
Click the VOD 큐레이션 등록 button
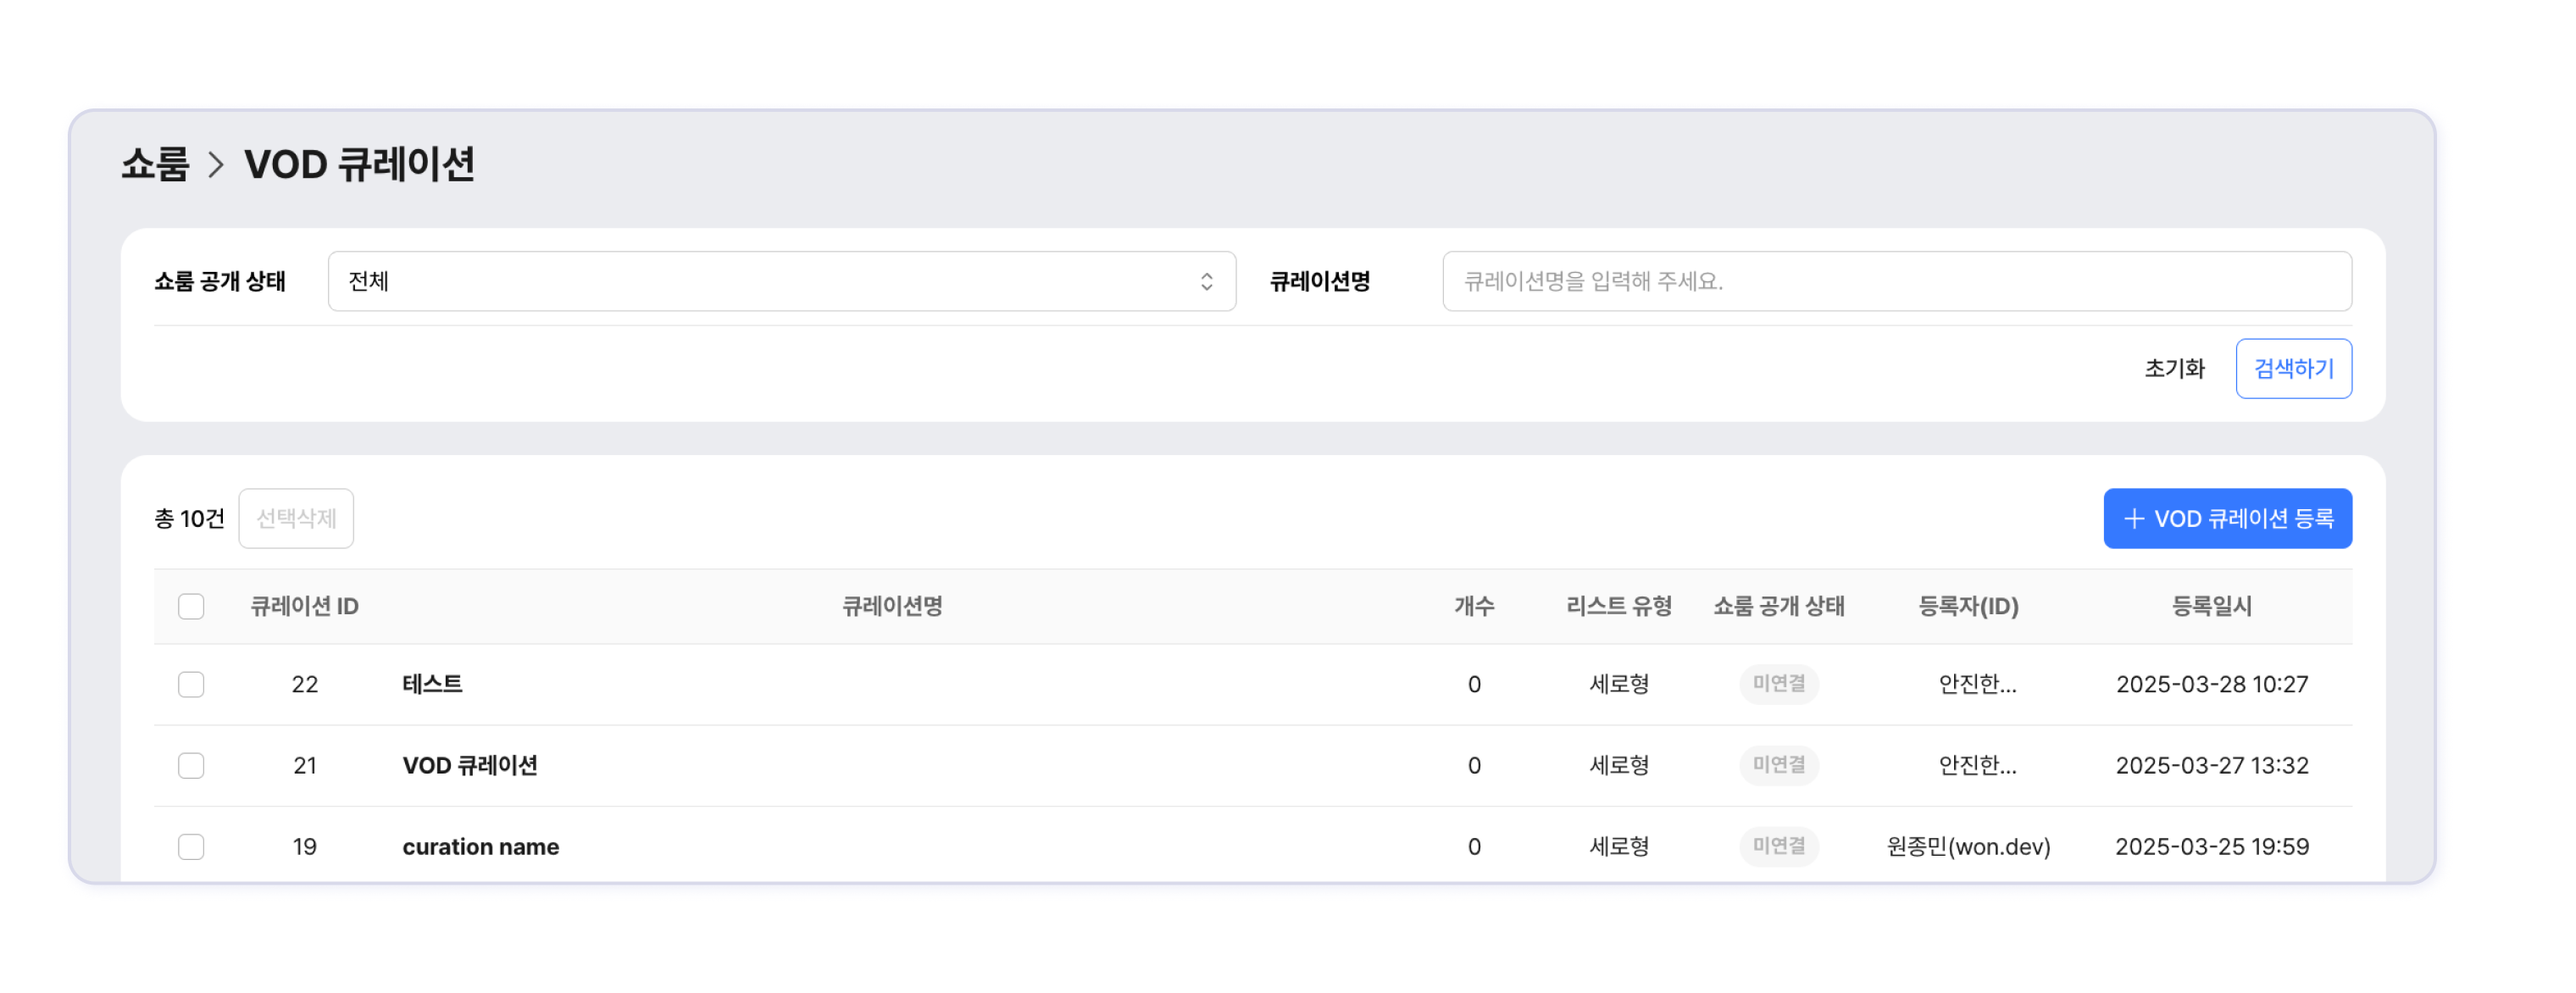(x=2227, y=518)
